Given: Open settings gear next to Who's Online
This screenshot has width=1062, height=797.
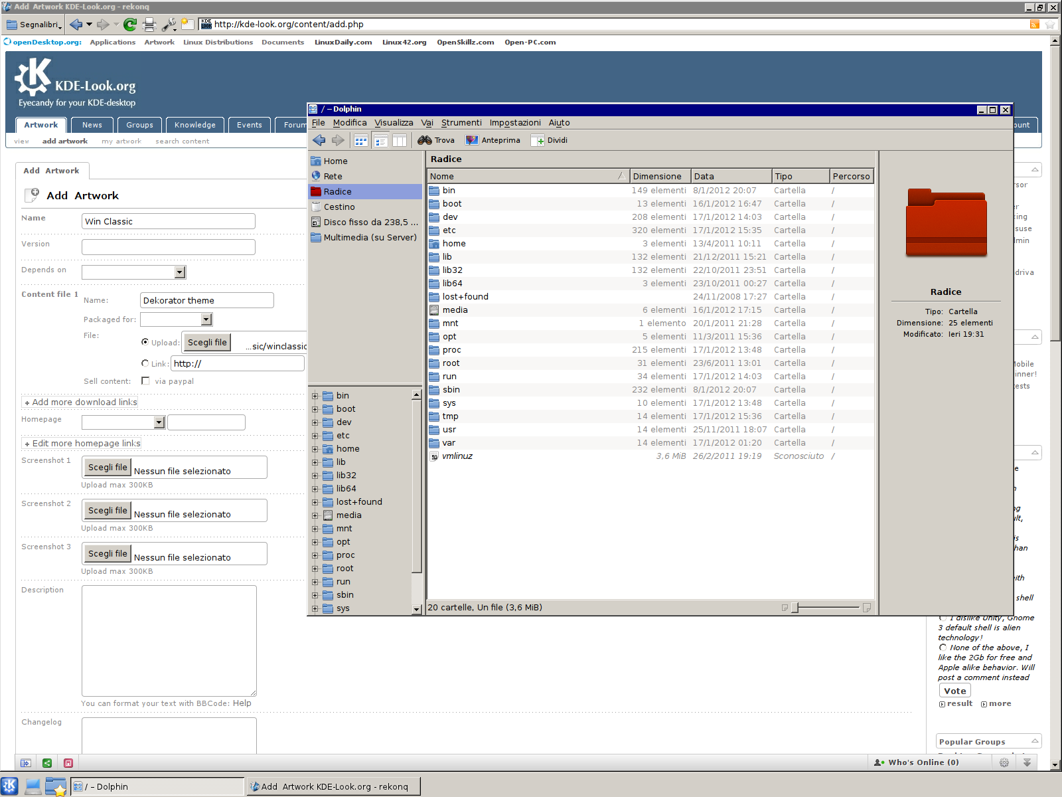Looking at the screenshot, I should [x=1004, y=762].
